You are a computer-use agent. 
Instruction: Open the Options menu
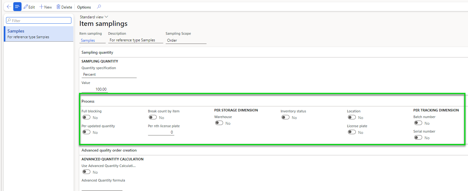(x=84, y=7)
